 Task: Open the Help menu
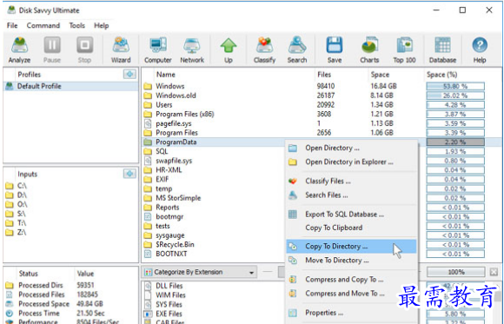click(102, 25)
